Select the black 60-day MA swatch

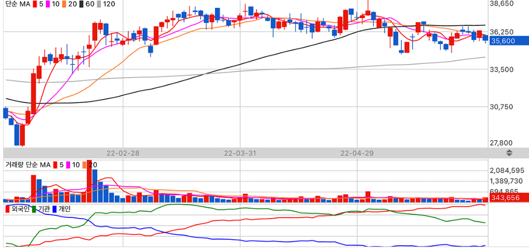(x=81, y=4)
